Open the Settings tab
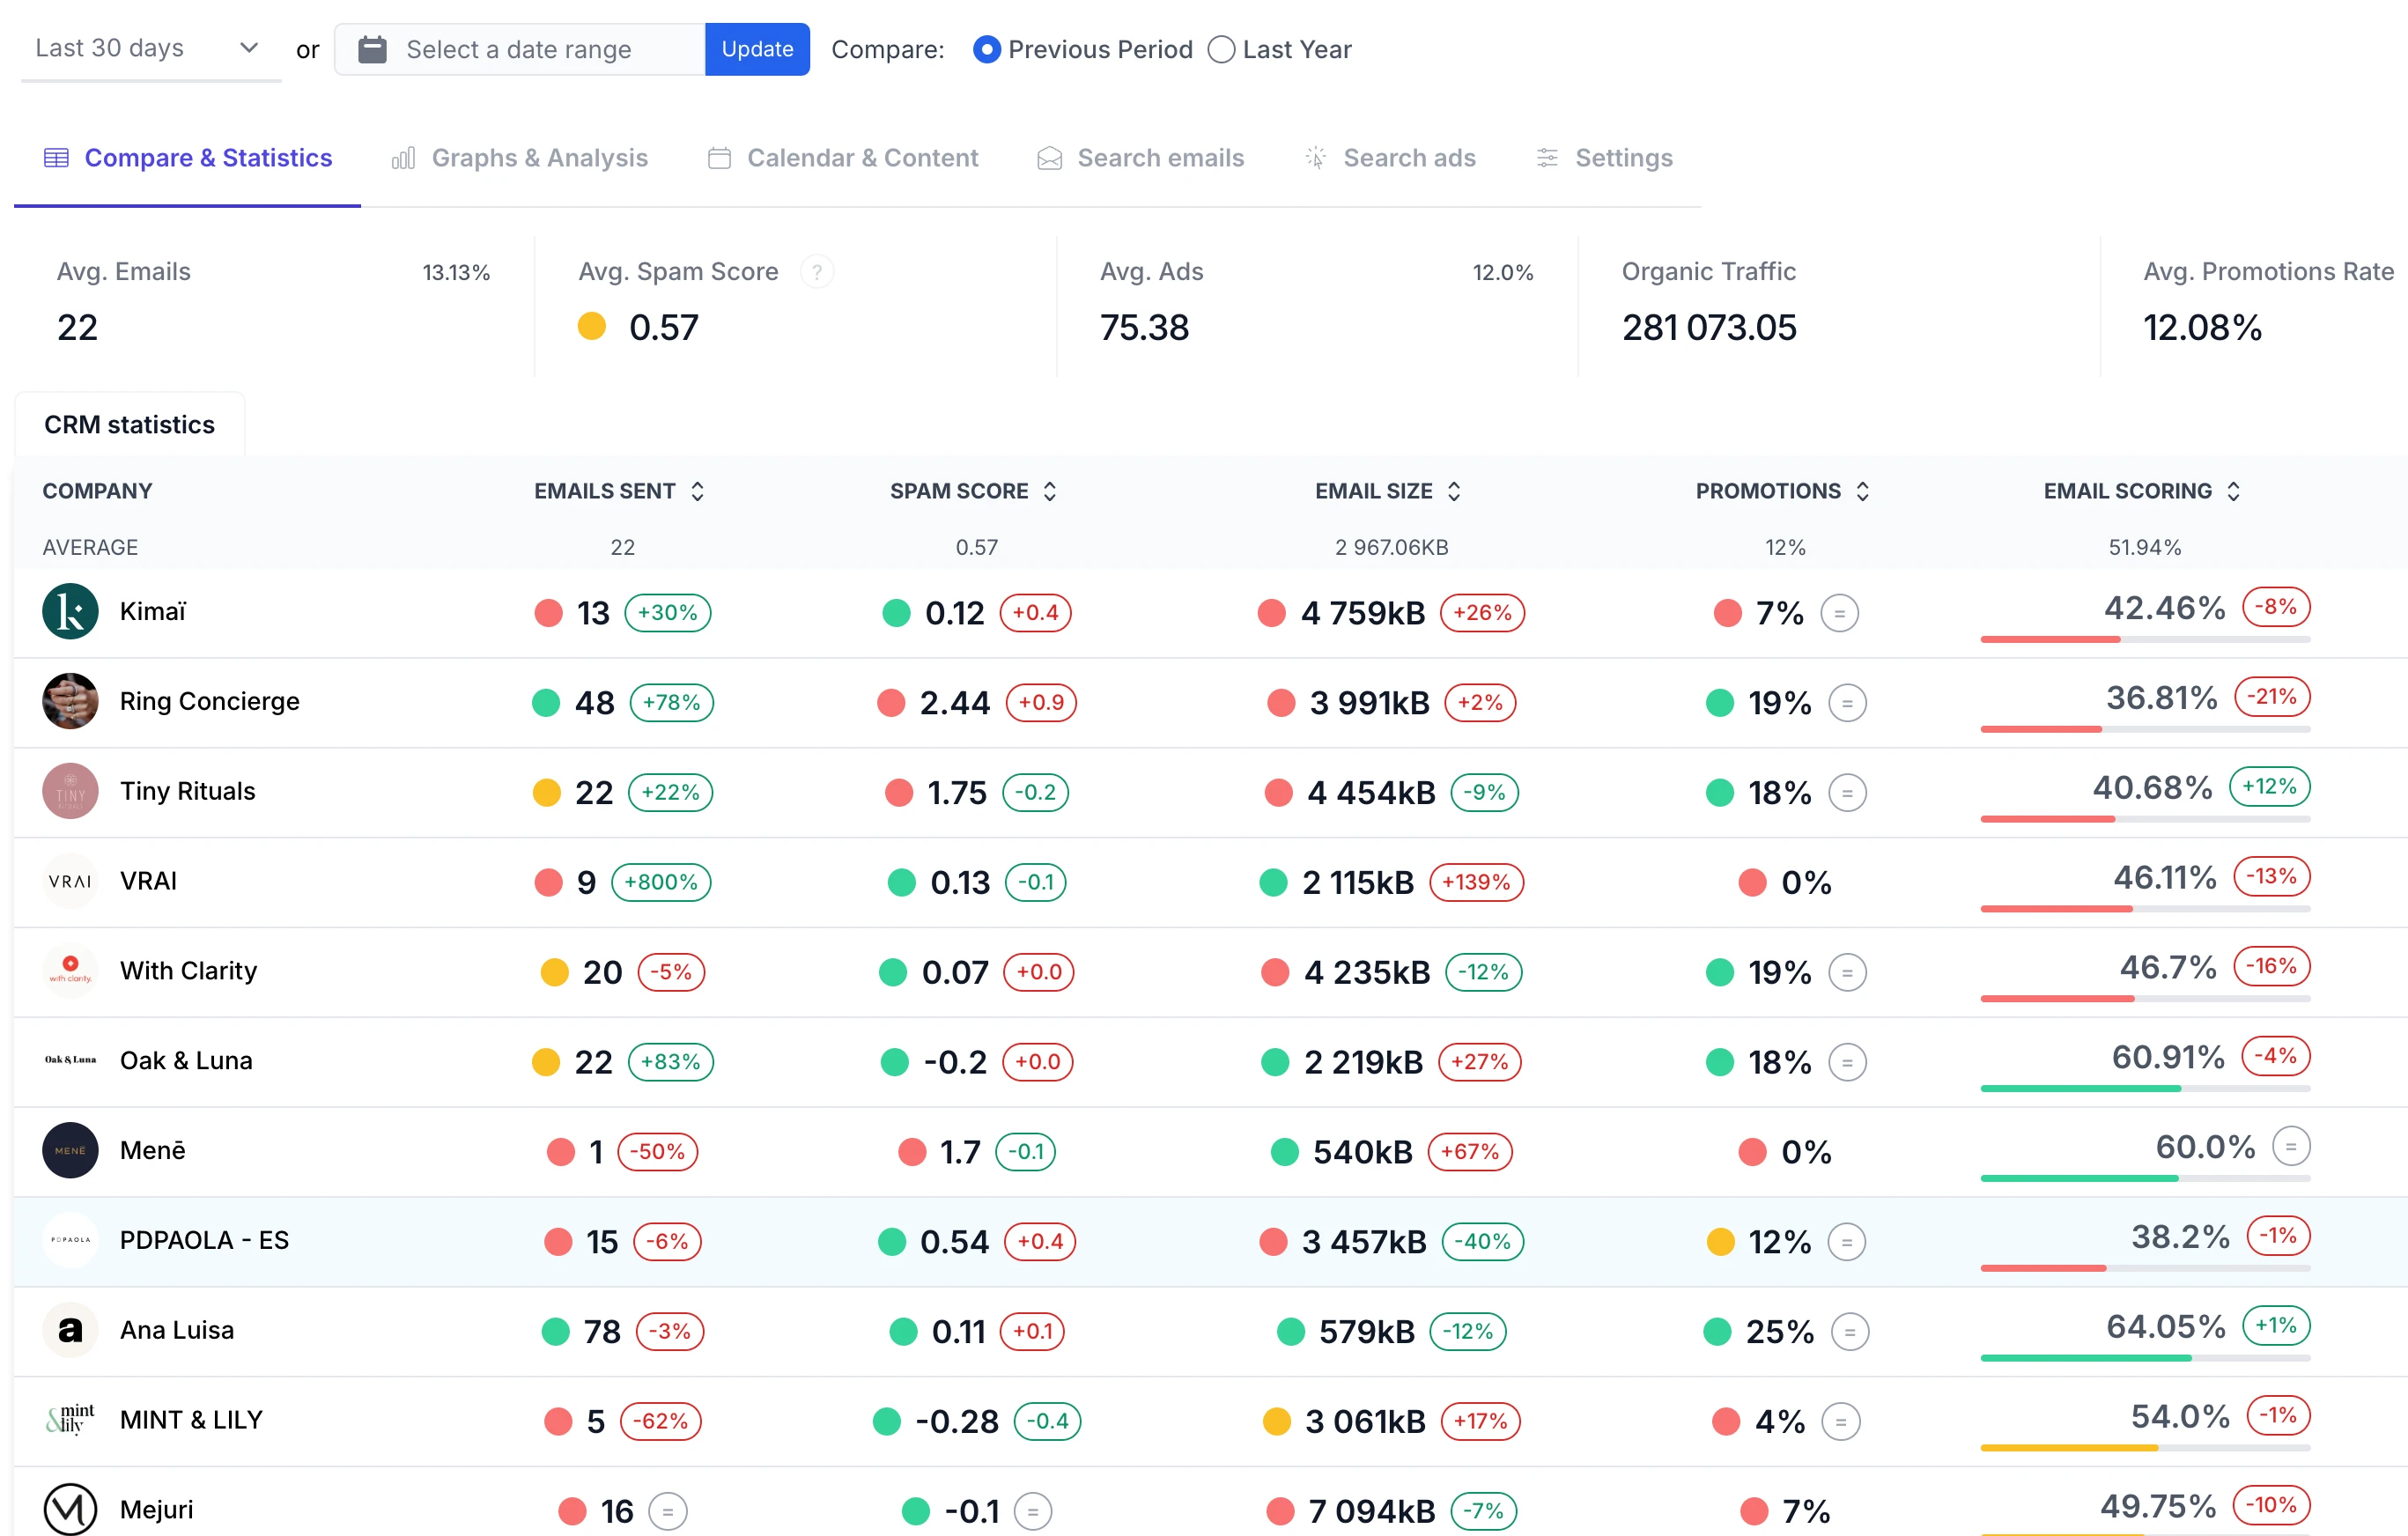 click(x=1604, y=158)
